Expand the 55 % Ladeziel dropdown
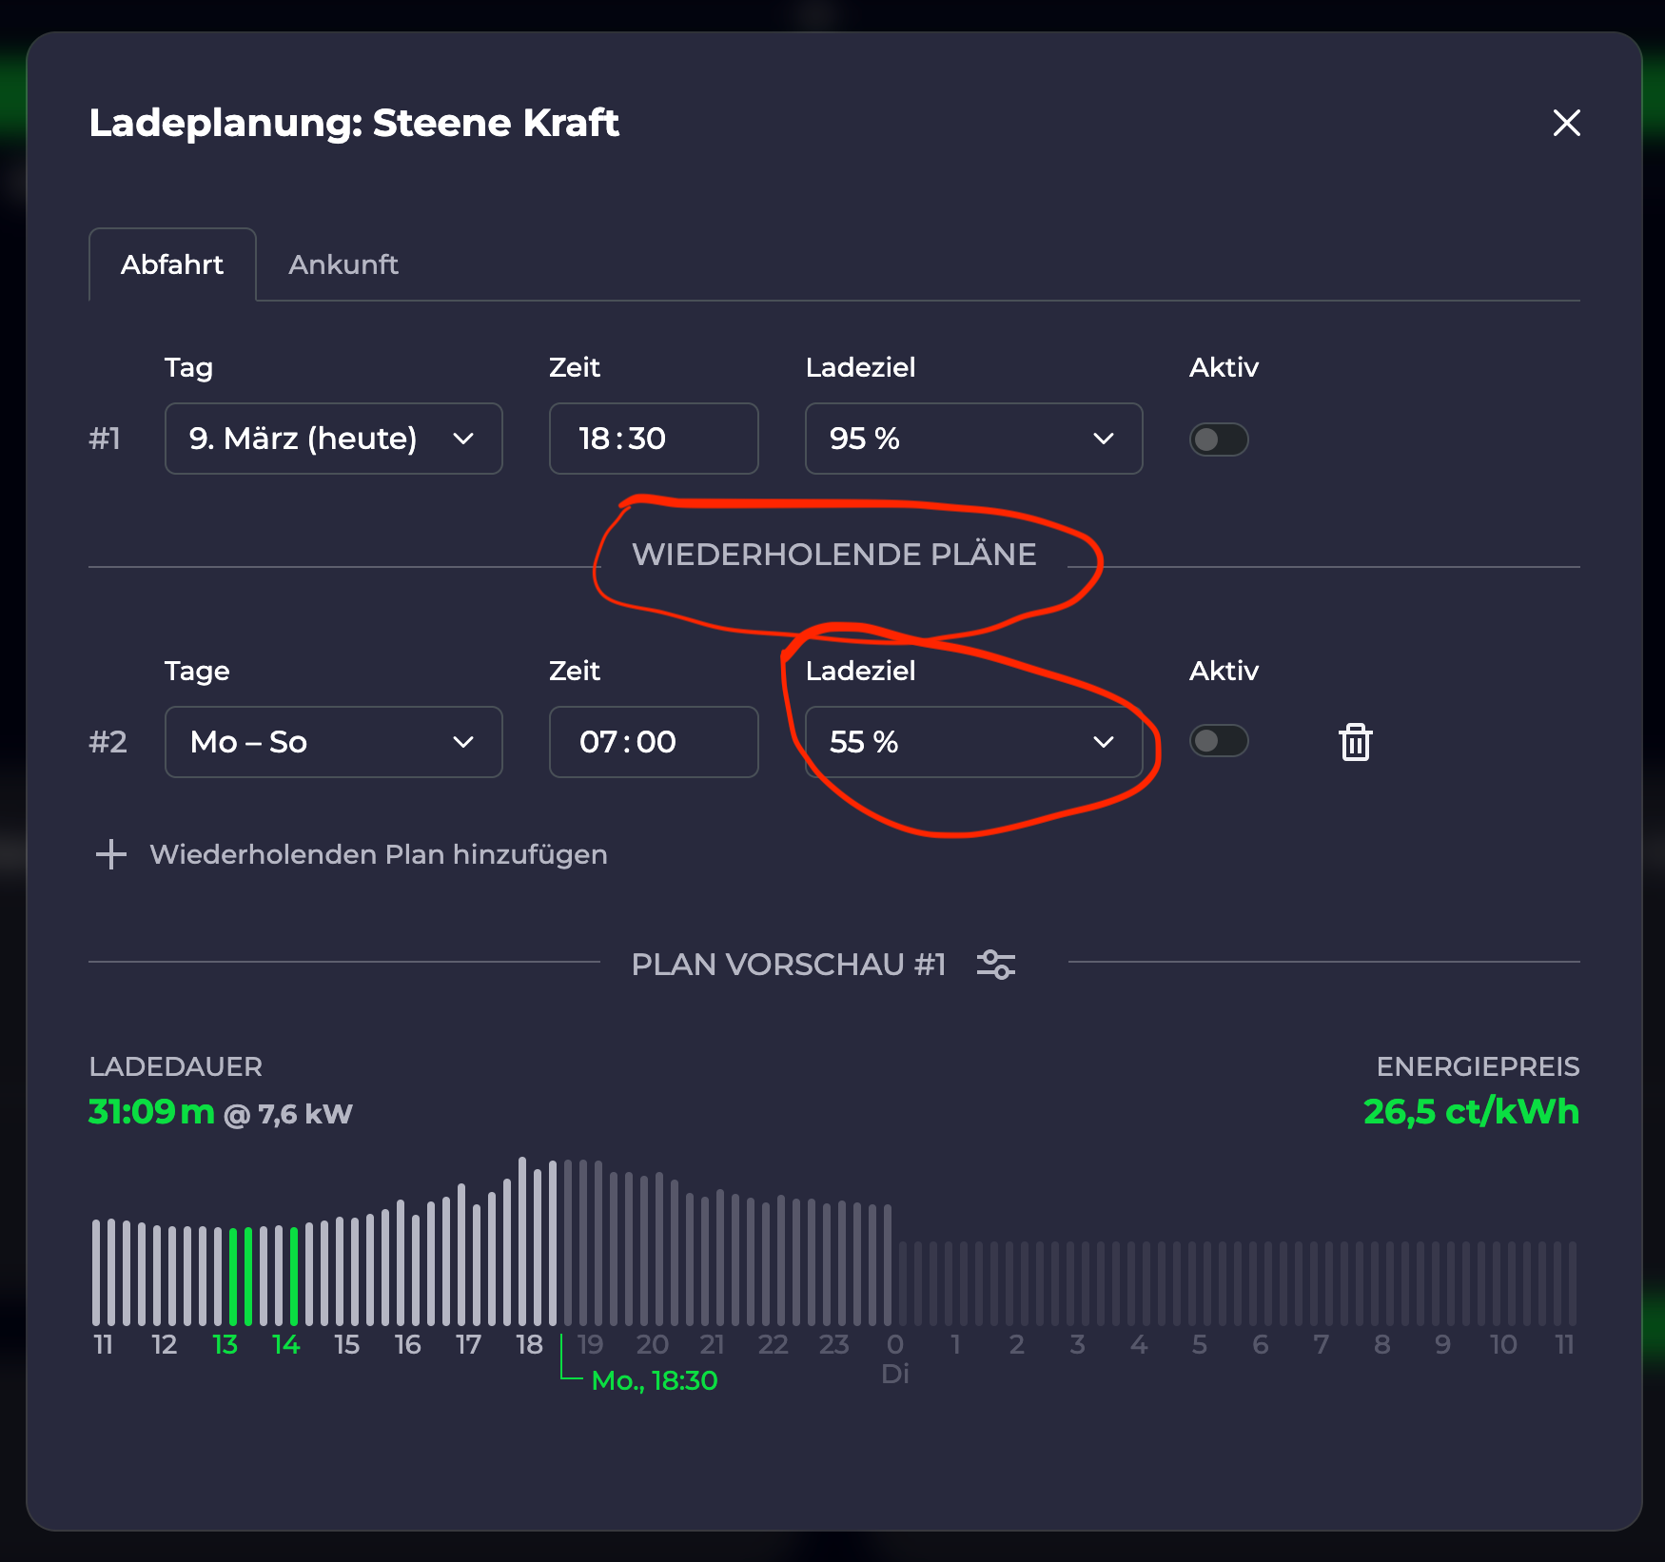The width and height of the screenshot is (1665, 1562). point(972,742)
